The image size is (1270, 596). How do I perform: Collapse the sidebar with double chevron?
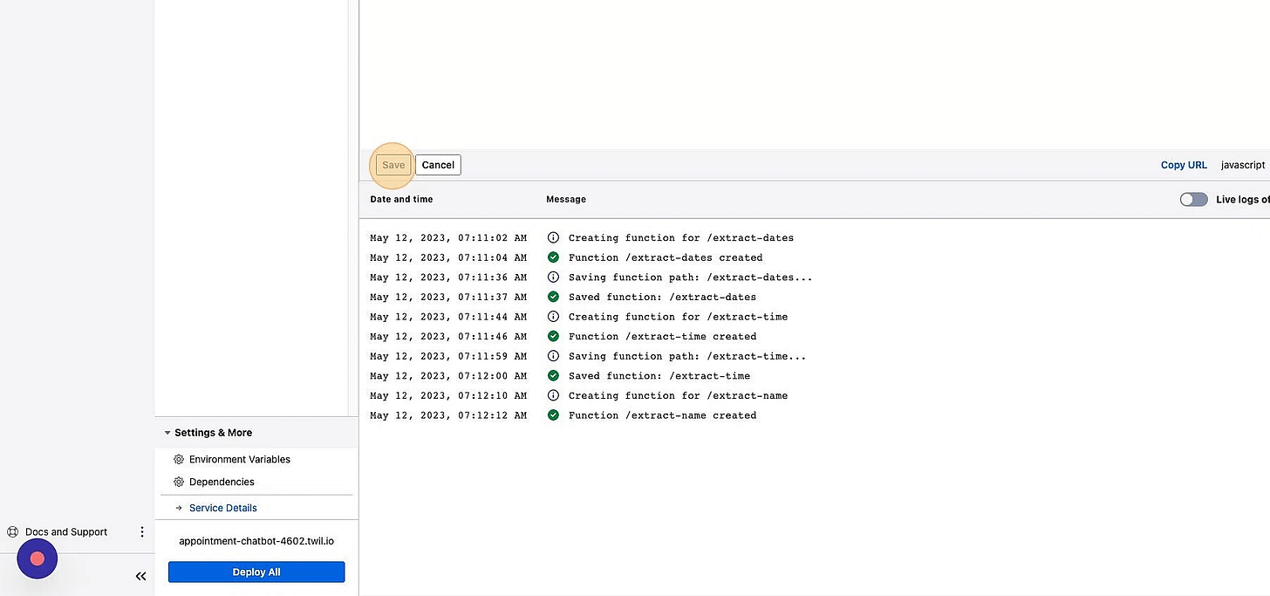pos(140,576)
